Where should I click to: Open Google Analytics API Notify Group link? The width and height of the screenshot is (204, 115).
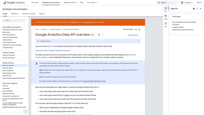click(94, 81)
